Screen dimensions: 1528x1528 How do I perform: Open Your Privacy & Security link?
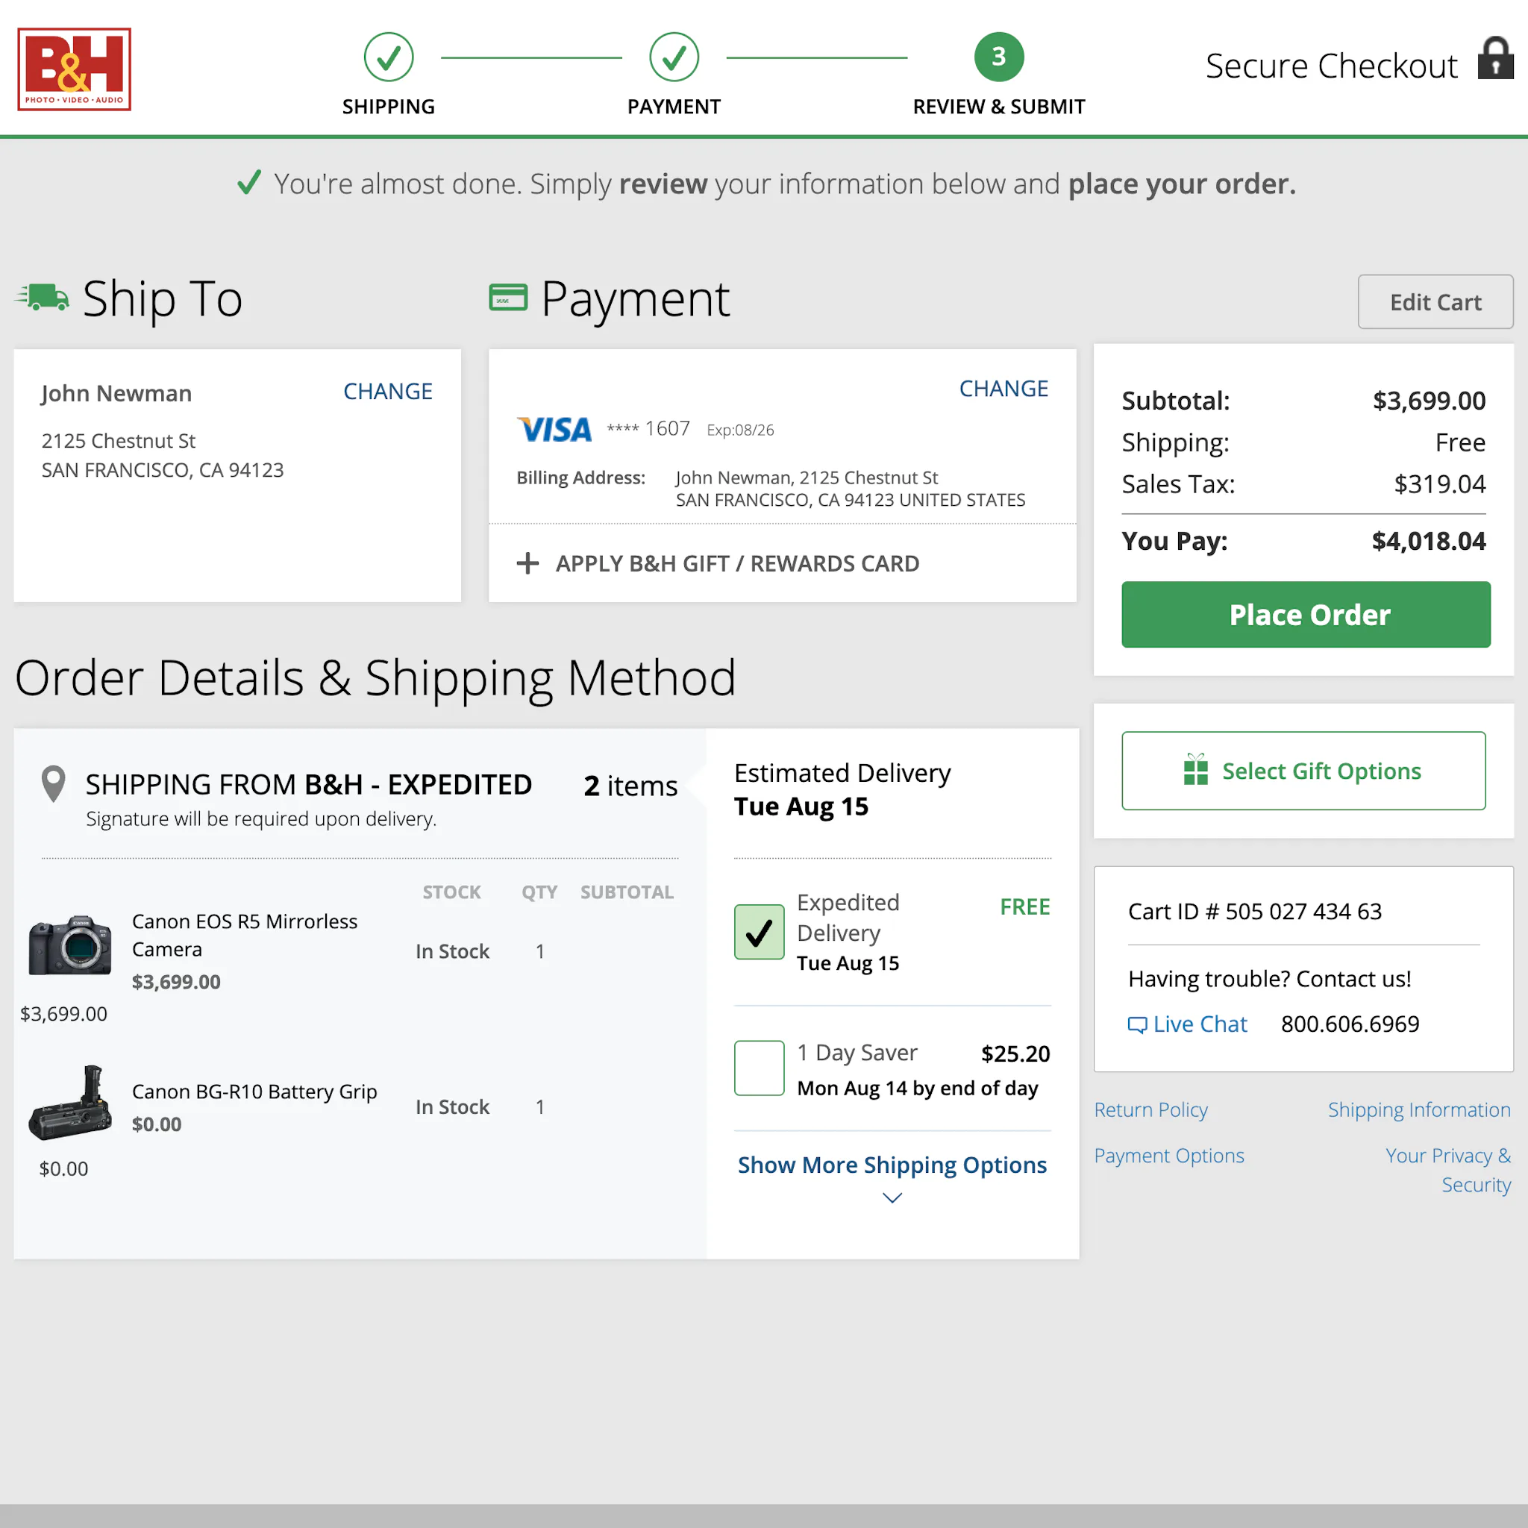click(x=1448, y=1170)
